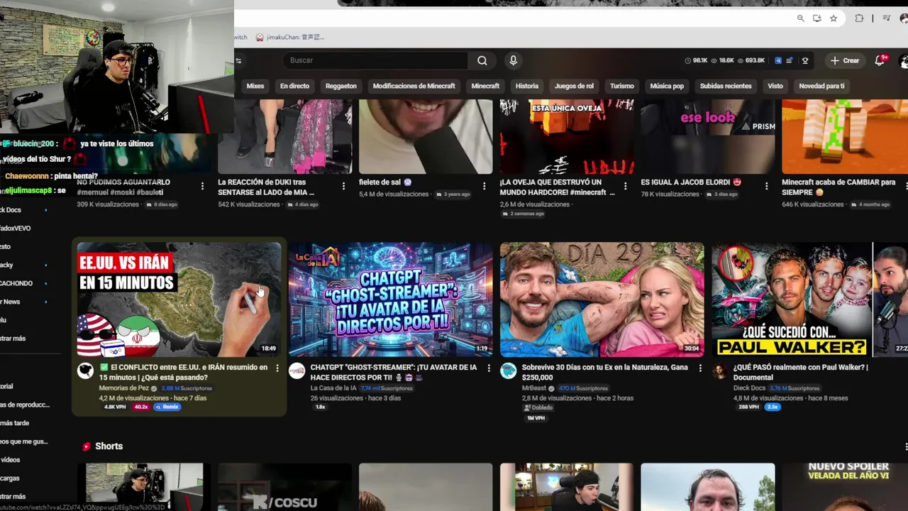
Task: Open the jimakuChan browser tab
Action: (289, 37)
